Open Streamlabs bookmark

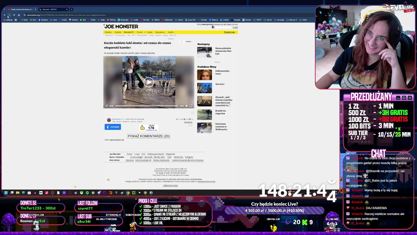coord(123,20)
